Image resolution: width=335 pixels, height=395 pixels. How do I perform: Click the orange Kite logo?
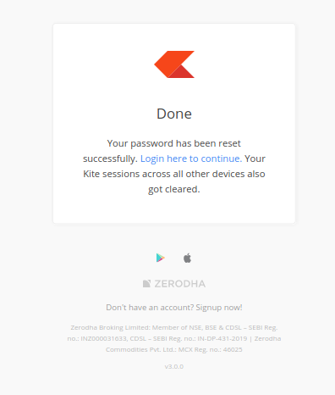point(174,64)
